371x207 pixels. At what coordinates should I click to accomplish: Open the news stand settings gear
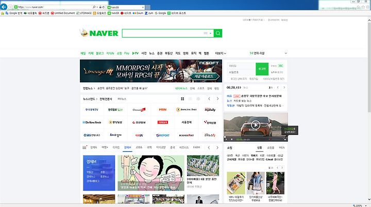point(198,99)
